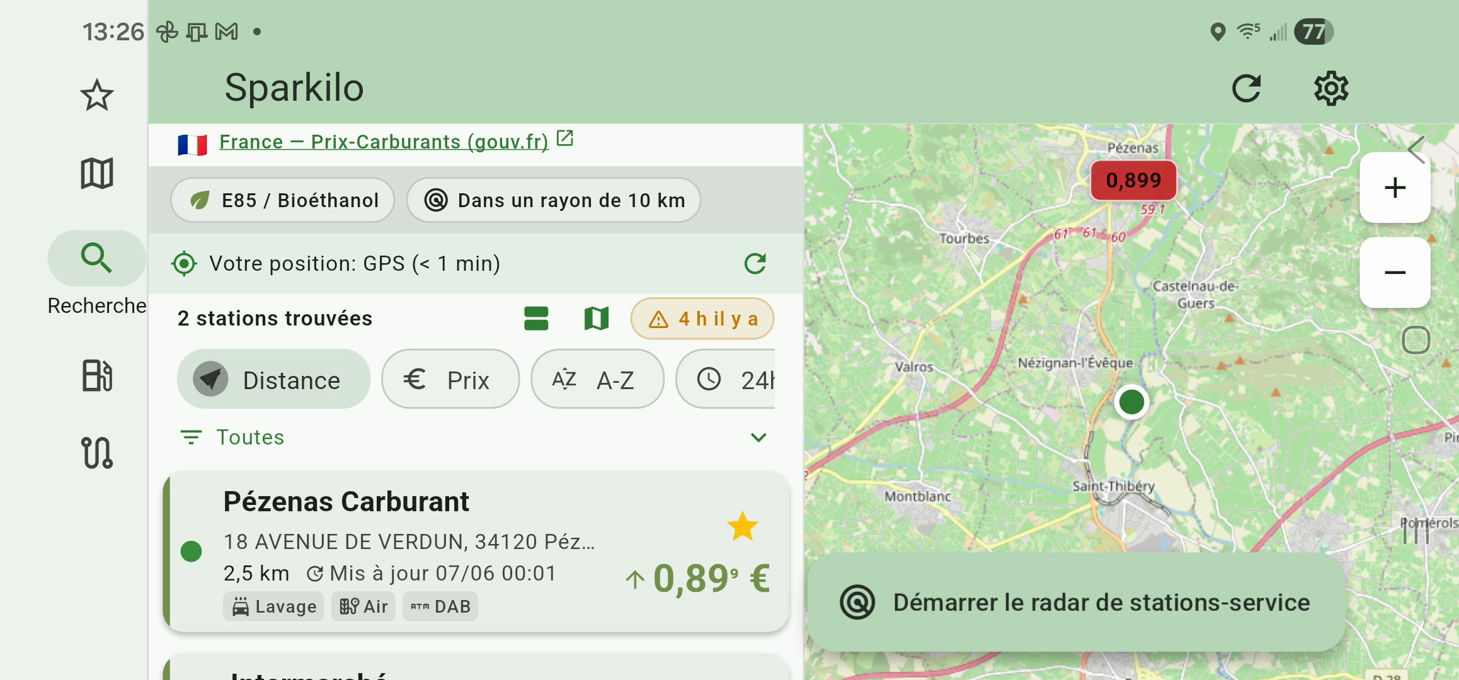This screenshot has height=680, width=1459.
Task: Sort stations by Prix
Action: pyautogui.click(x=450, y=379)
